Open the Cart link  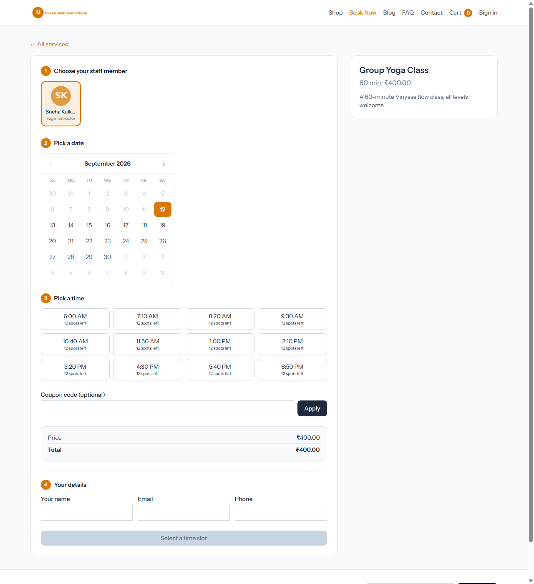coord(455,13)
